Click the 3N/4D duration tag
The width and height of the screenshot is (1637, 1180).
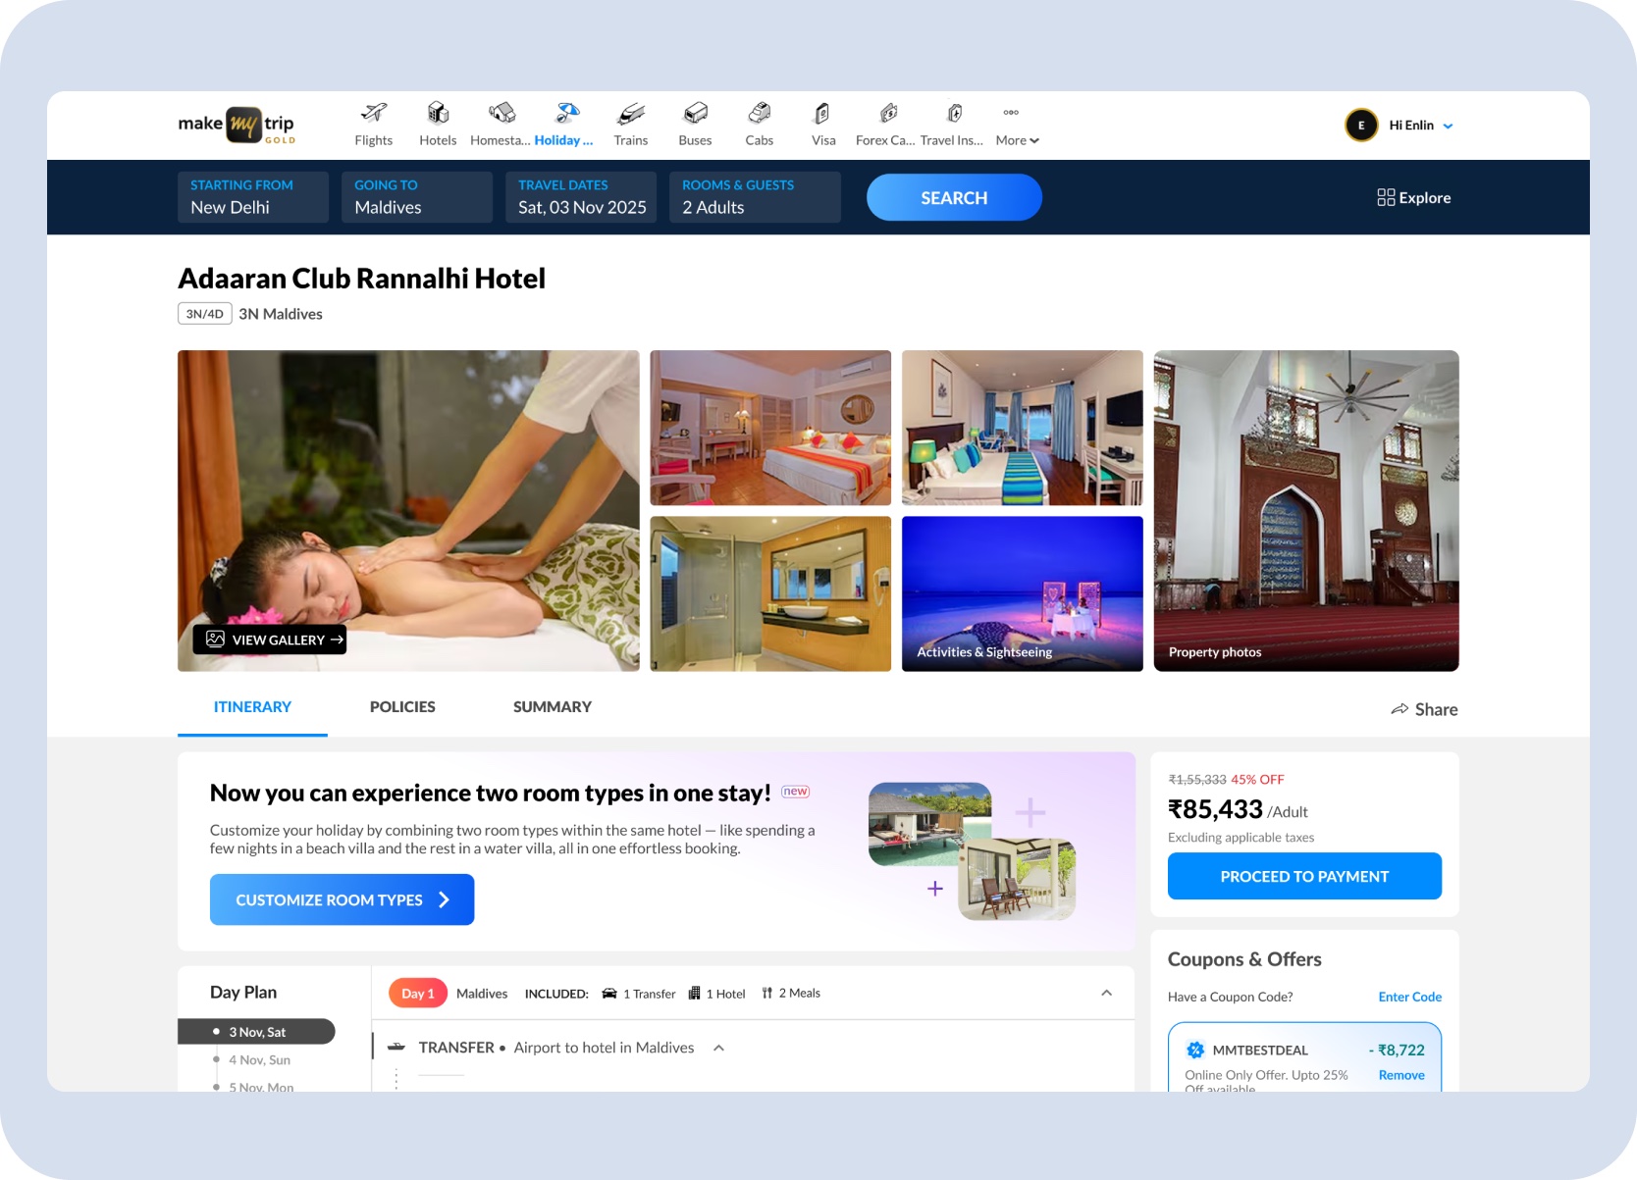pos(205,314)
